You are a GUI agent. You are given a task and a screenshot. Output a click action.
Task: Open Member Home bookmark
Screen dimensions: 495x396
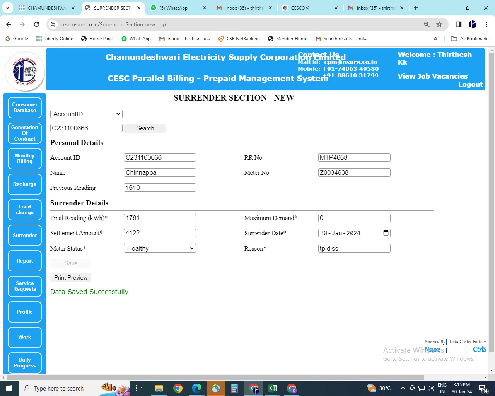(287, 39)
